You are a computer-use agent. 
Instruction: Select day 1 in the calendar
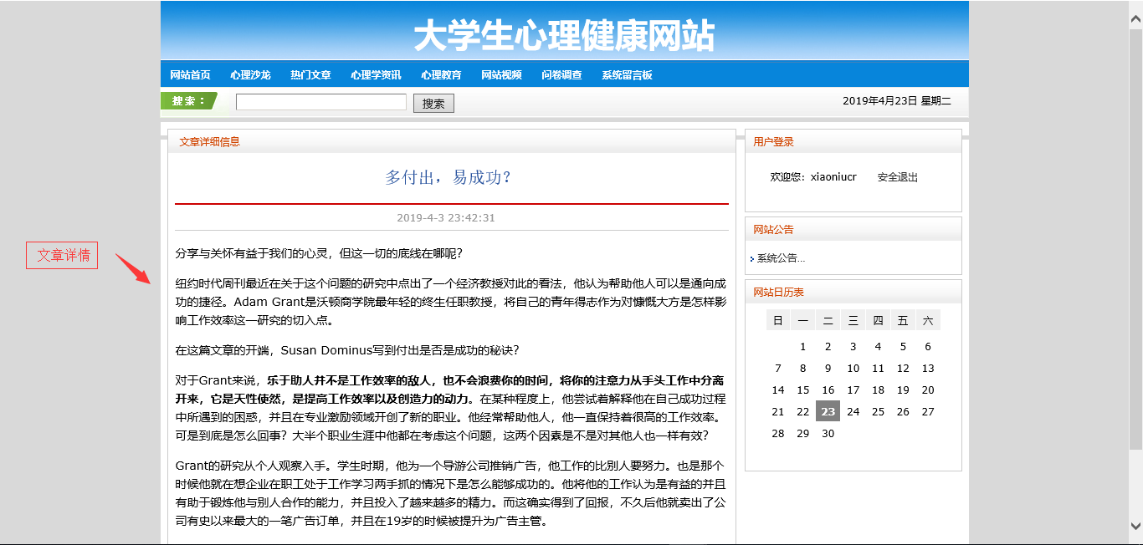coord(803,347)
